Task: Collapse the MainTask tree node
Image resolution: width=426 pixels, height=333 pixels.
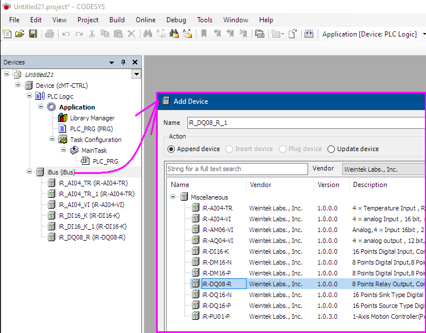Action: pos(64,149)
